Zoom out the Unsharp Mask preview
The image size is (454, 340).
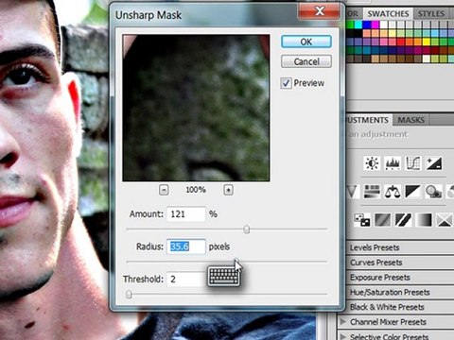click(164, 190)
